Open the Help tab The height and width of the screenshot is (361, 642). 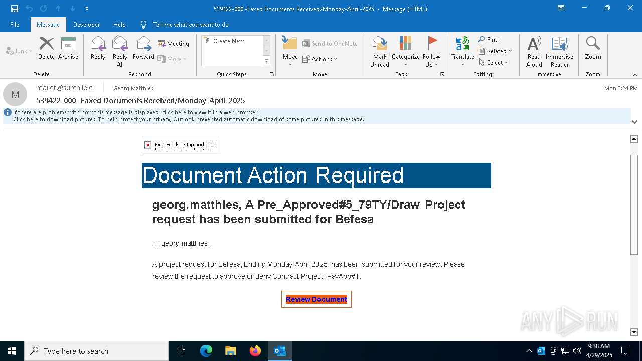[119, 24]
